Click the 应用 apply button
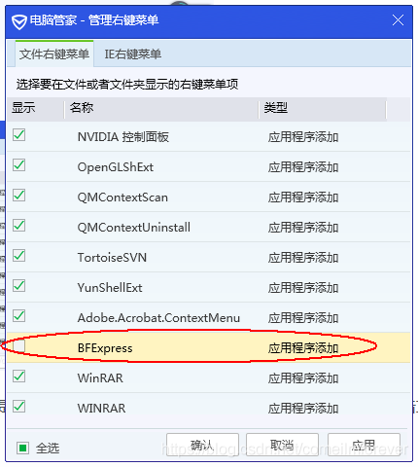This screenshot has width=418, height=467. 364,445
